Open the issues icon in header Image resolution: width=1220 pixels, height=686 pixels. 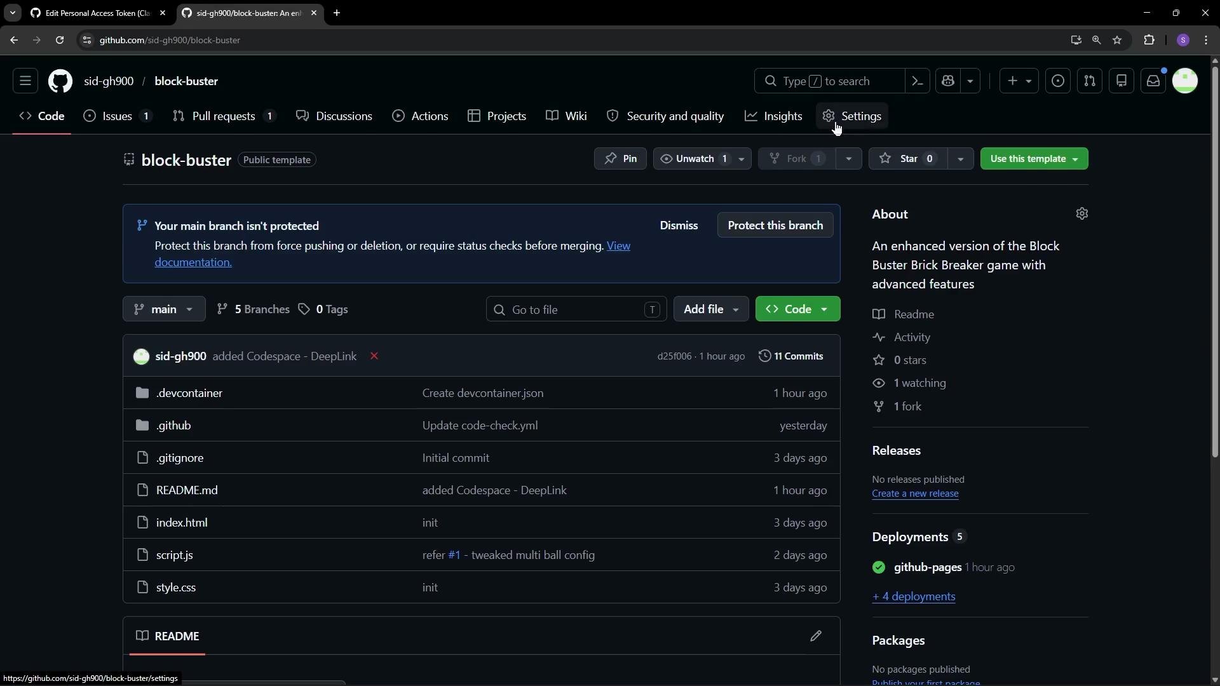1058,81
